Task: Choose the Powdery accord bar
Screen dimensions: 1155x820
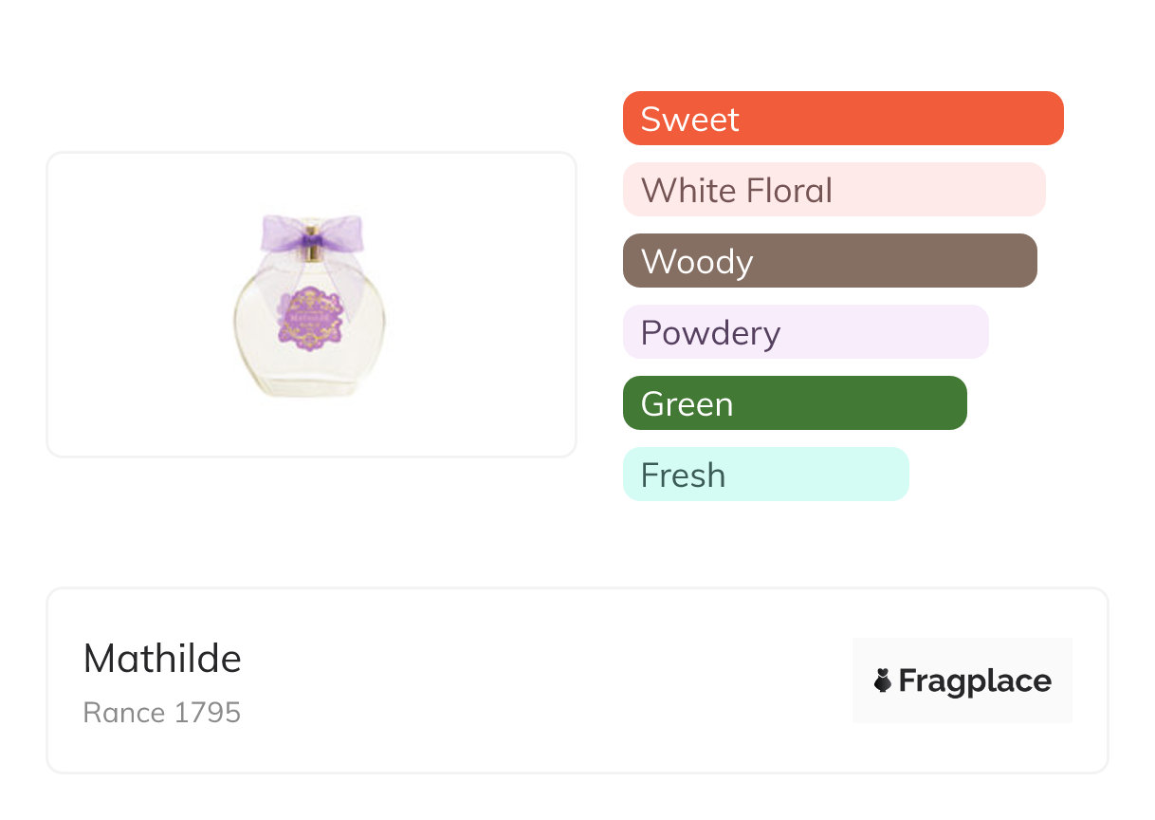Action: (805, 332)
